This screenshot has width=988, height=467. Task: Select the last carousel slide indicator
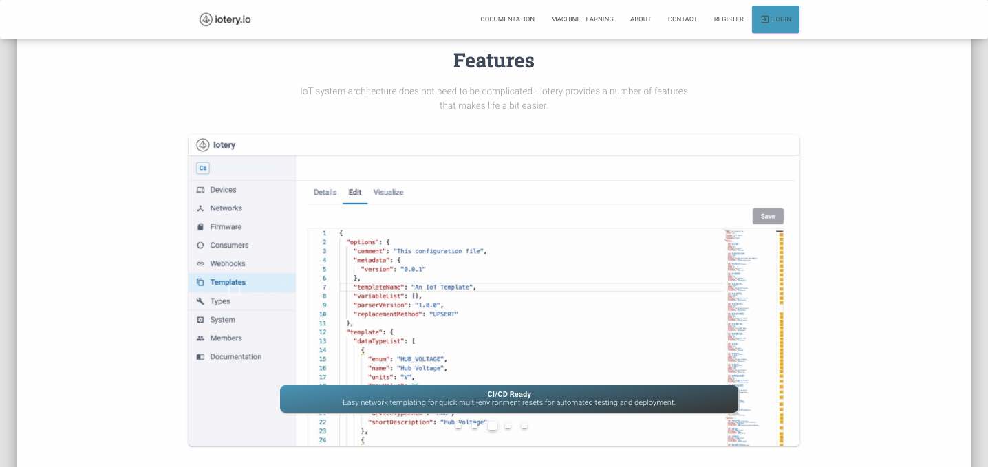pyautogui.click(x=524, y=426)
